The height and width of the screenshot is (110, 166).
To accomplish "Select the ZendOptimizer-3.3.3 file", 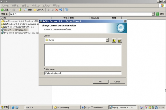I will click(20, 21).
